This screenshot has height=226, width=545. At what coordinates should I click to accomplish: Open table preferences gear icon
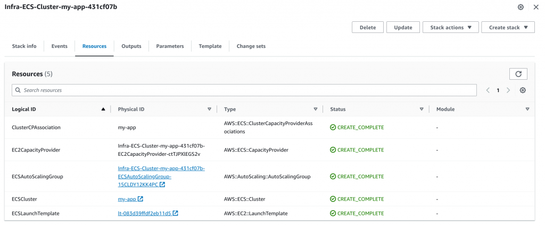click(x=523, y=90)
